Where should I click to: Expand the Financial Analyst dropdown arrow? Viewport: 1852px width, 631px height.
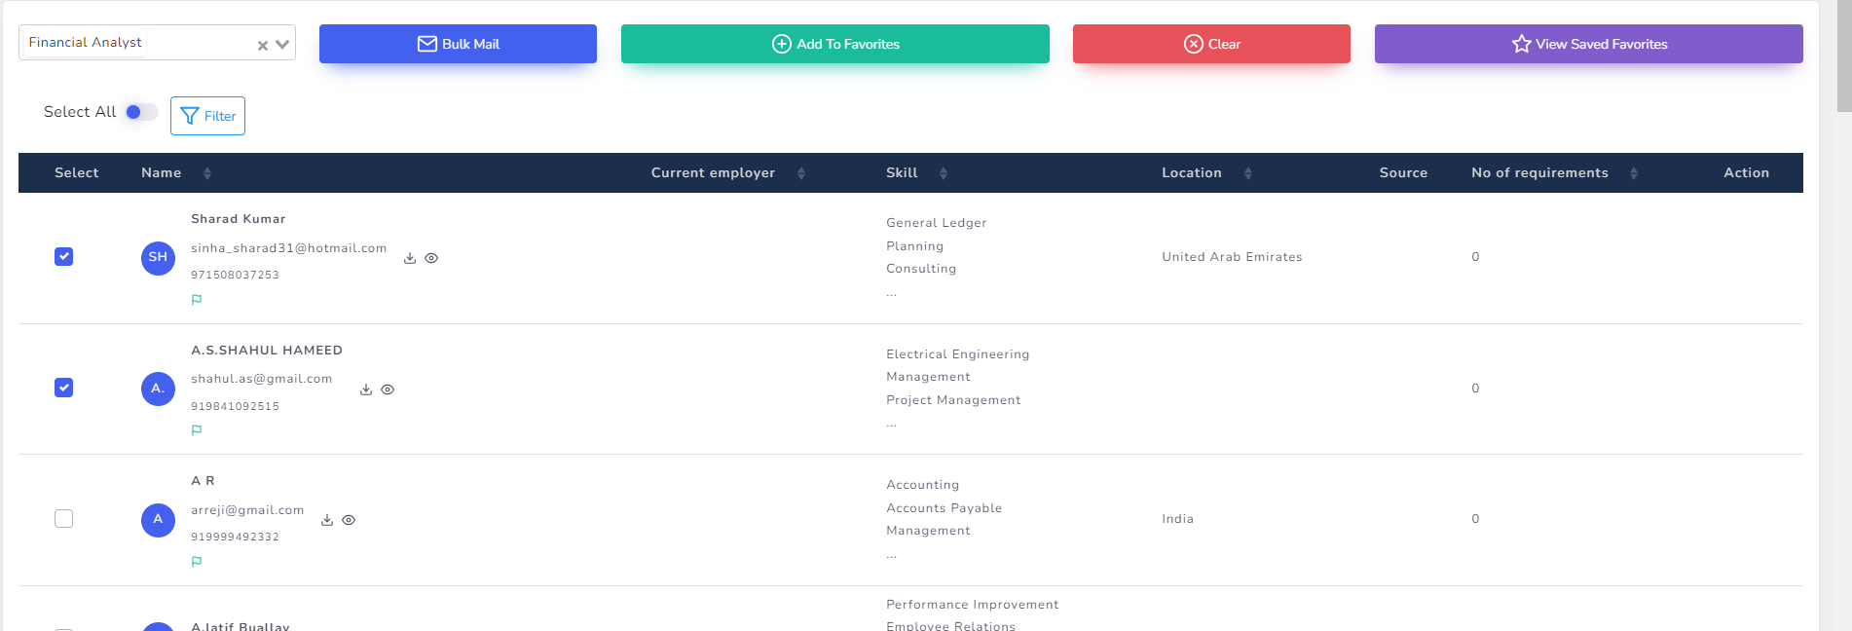point(282,44)
